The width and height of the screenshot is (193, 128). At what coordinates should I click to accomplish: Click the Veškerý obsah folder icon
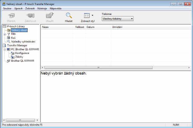(9, 30)
